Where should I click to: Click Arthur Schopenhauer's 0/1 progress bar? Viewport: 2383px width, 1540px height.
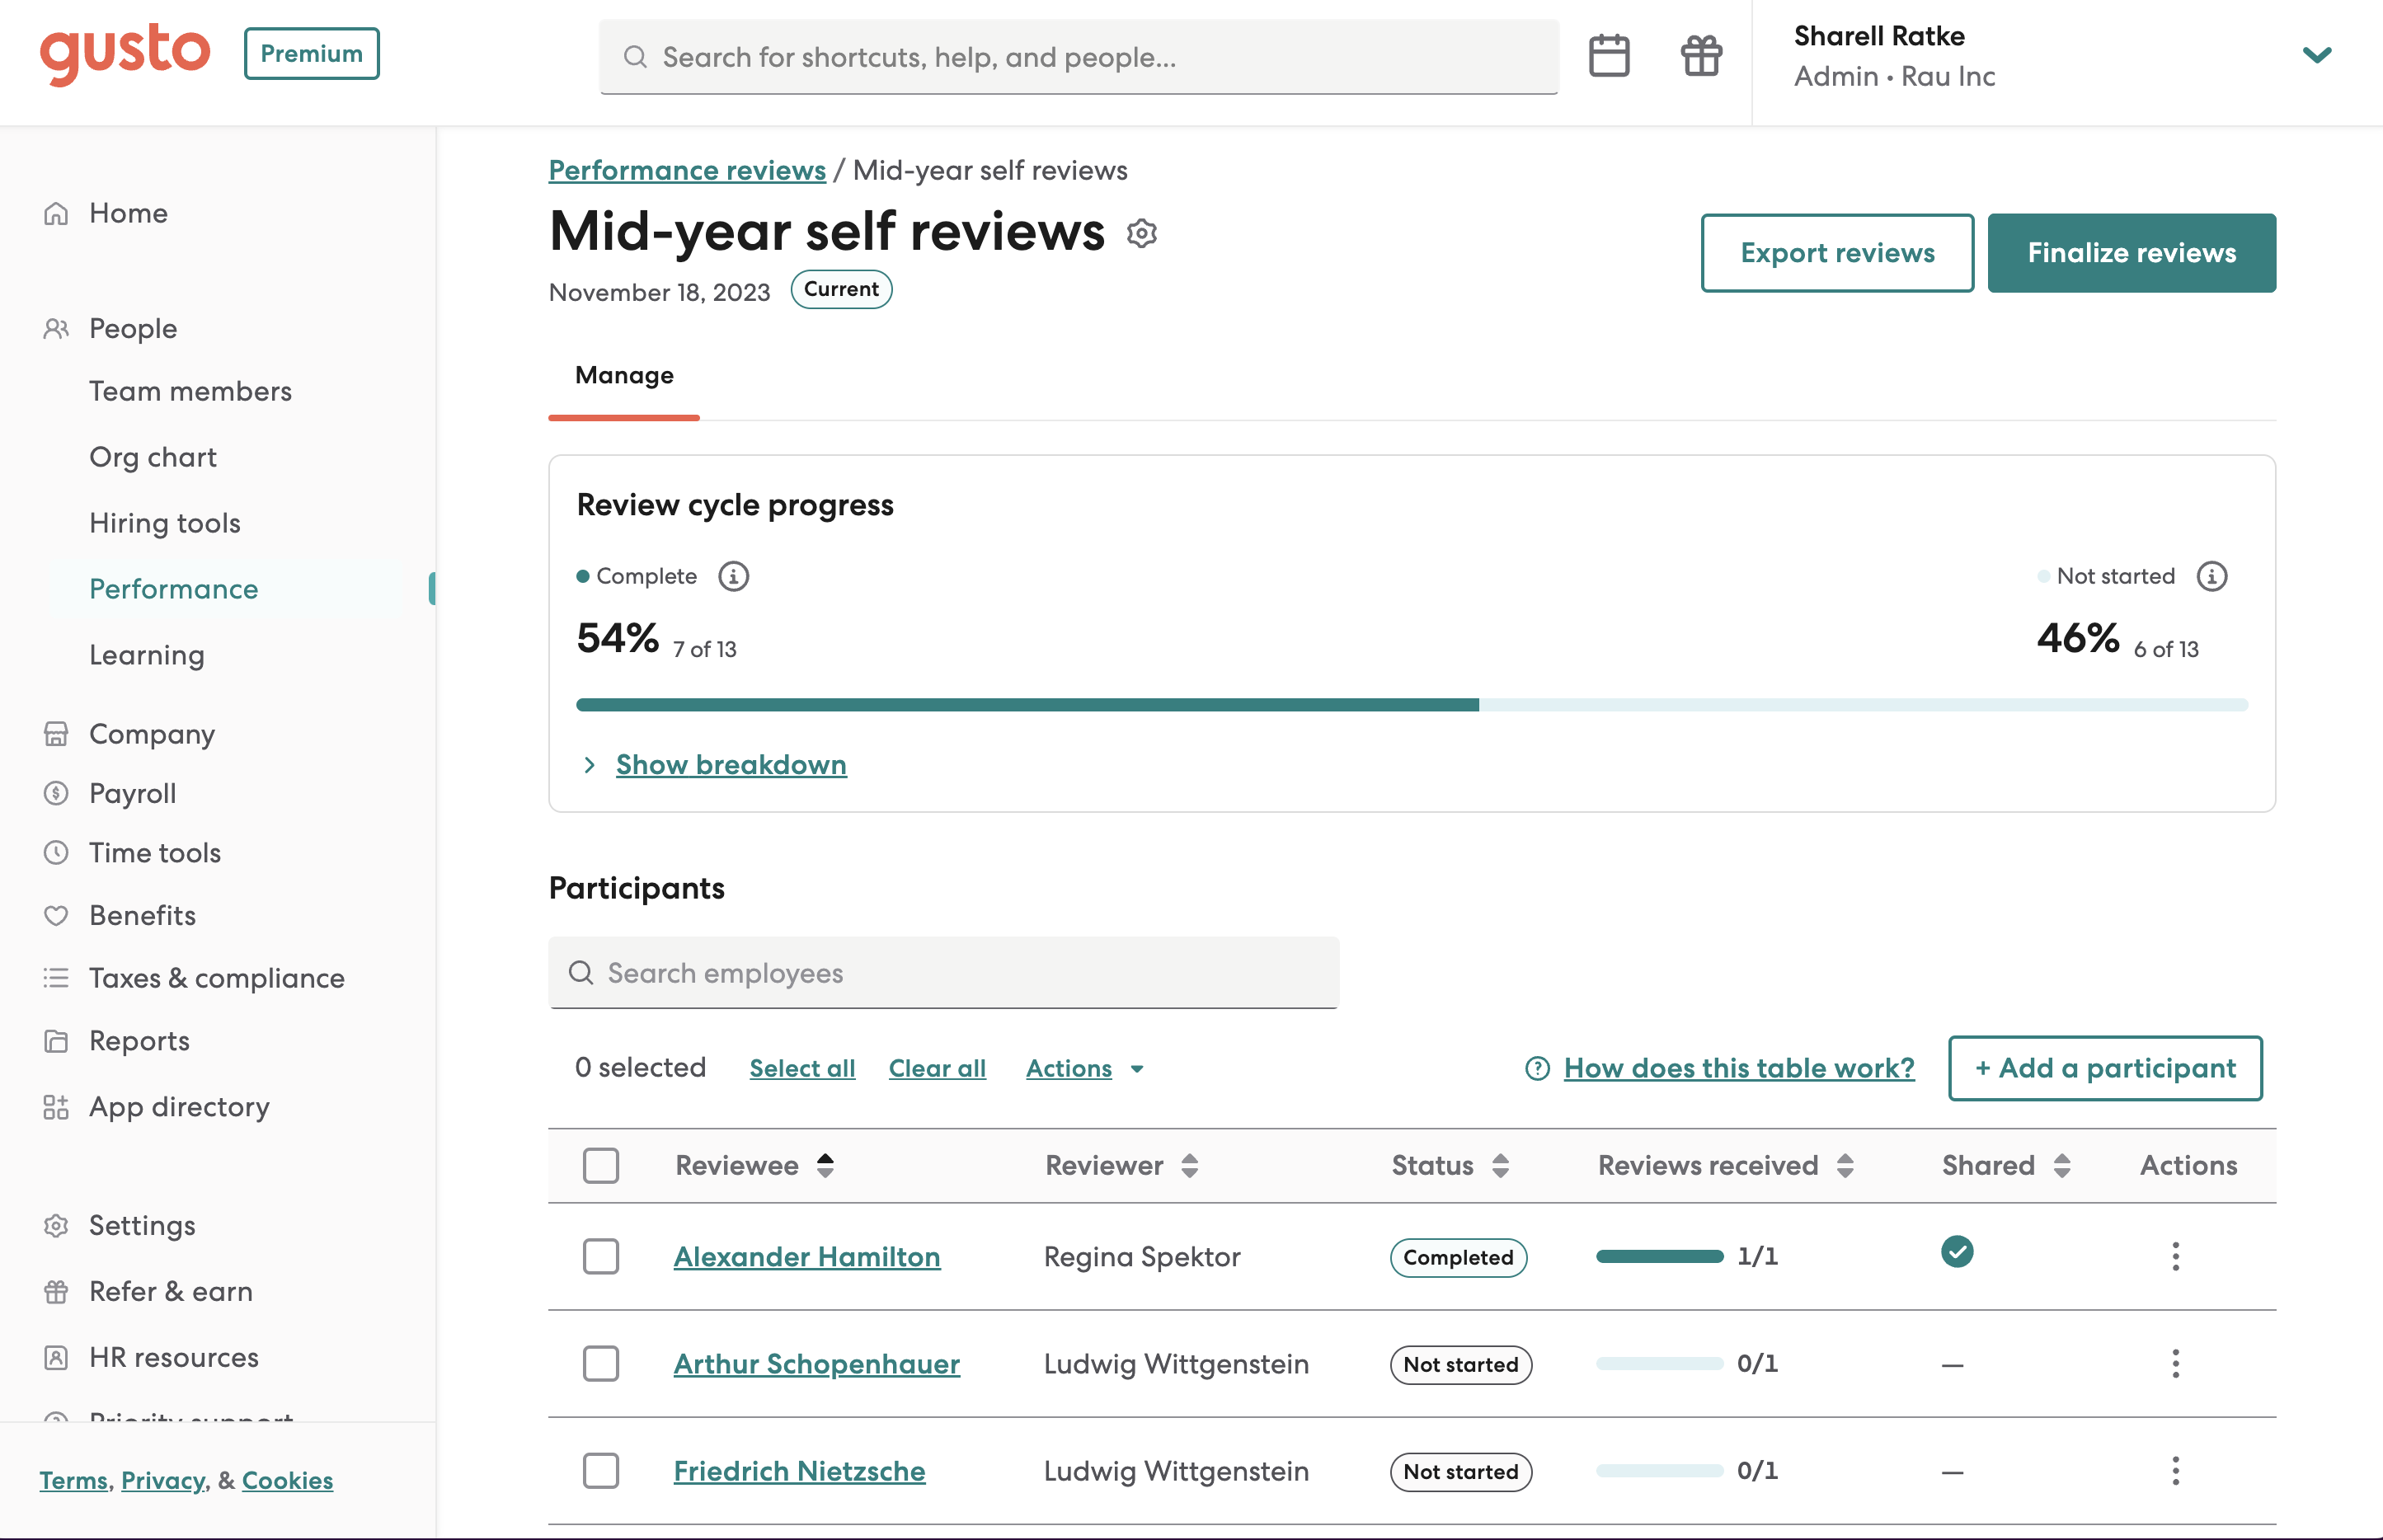pos(1659,1364)
